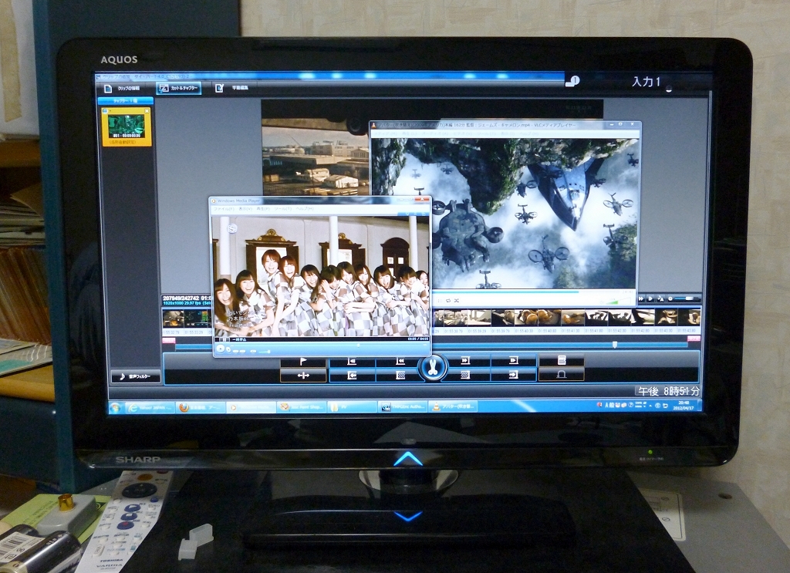Click the four-way arrows move button
Viewport: 790px width, 573px height.
click(x=302, y=376)
